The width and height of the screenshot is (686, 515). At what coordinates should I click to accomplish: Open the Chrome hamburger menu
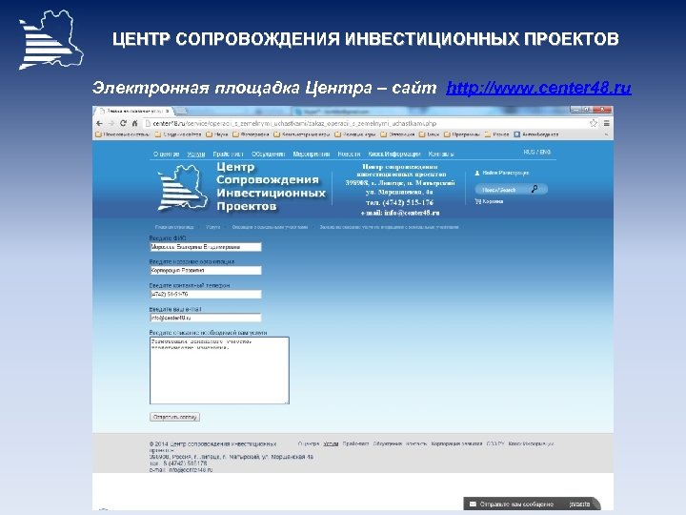606,123
